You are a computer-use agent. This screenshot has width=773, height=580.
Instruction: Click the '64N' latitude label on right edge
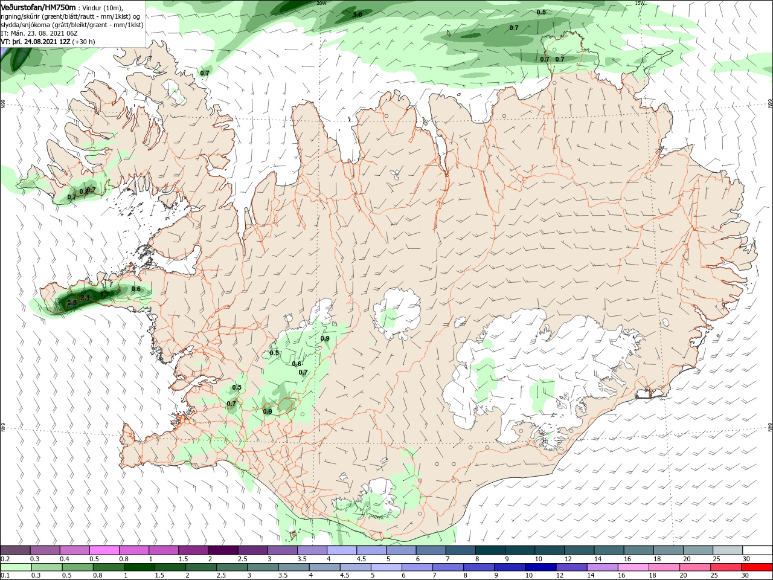[x=770, y=427]
